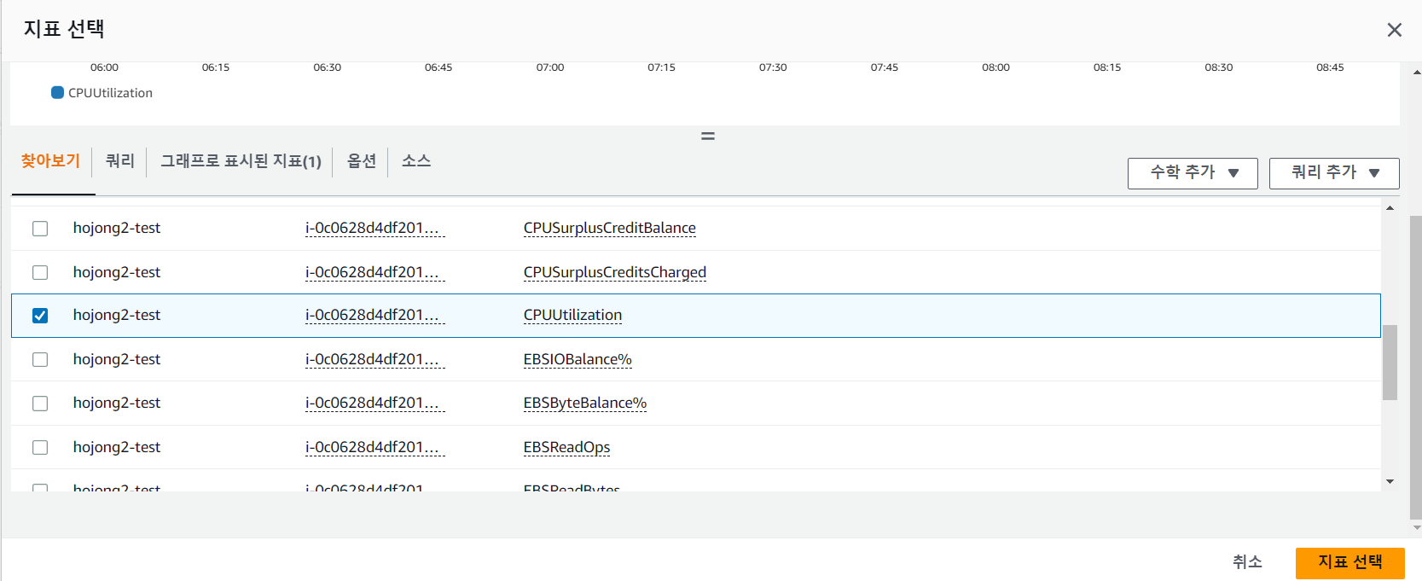Check the EBSByteBalance% row checkbox

point(40,404)
